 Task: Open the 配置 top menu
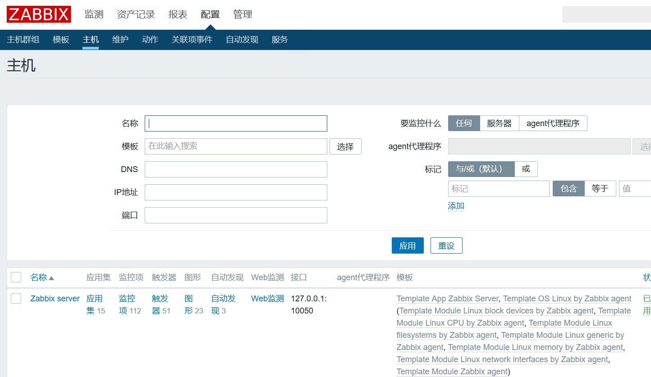[210, 14]
